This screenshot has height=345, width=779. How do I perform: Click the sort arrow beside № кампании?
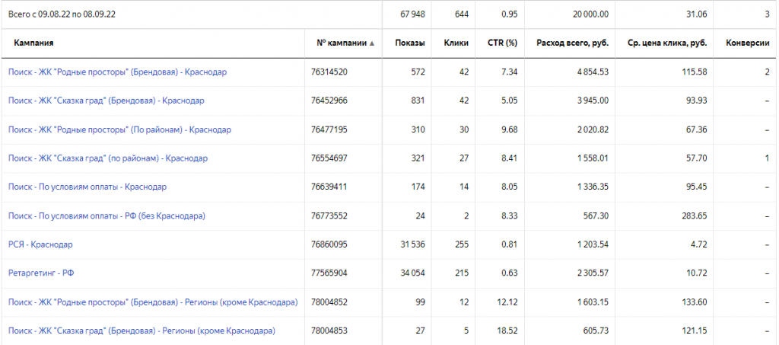click(x=372, y=43)
